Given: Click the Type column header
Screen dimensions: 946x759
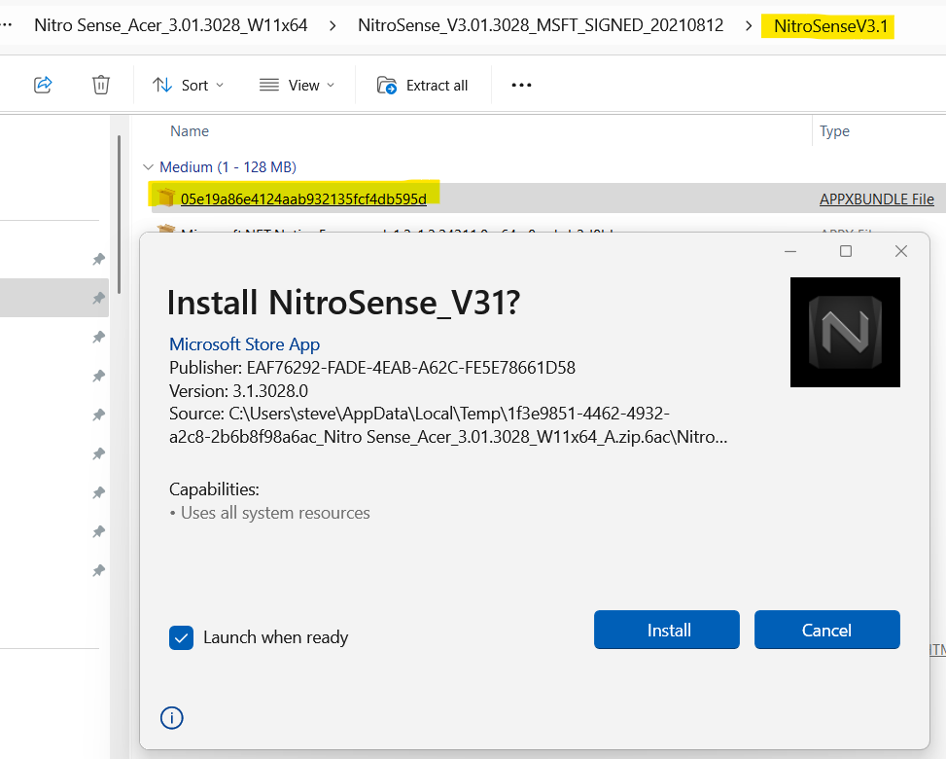Looking at the screenshot, I should 834,131.
